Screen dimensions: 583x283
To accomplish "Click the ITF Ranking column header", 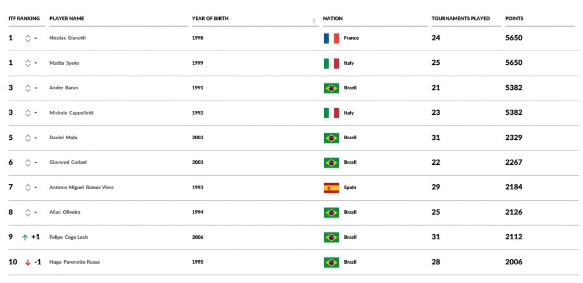I will (x=24, y=19).
